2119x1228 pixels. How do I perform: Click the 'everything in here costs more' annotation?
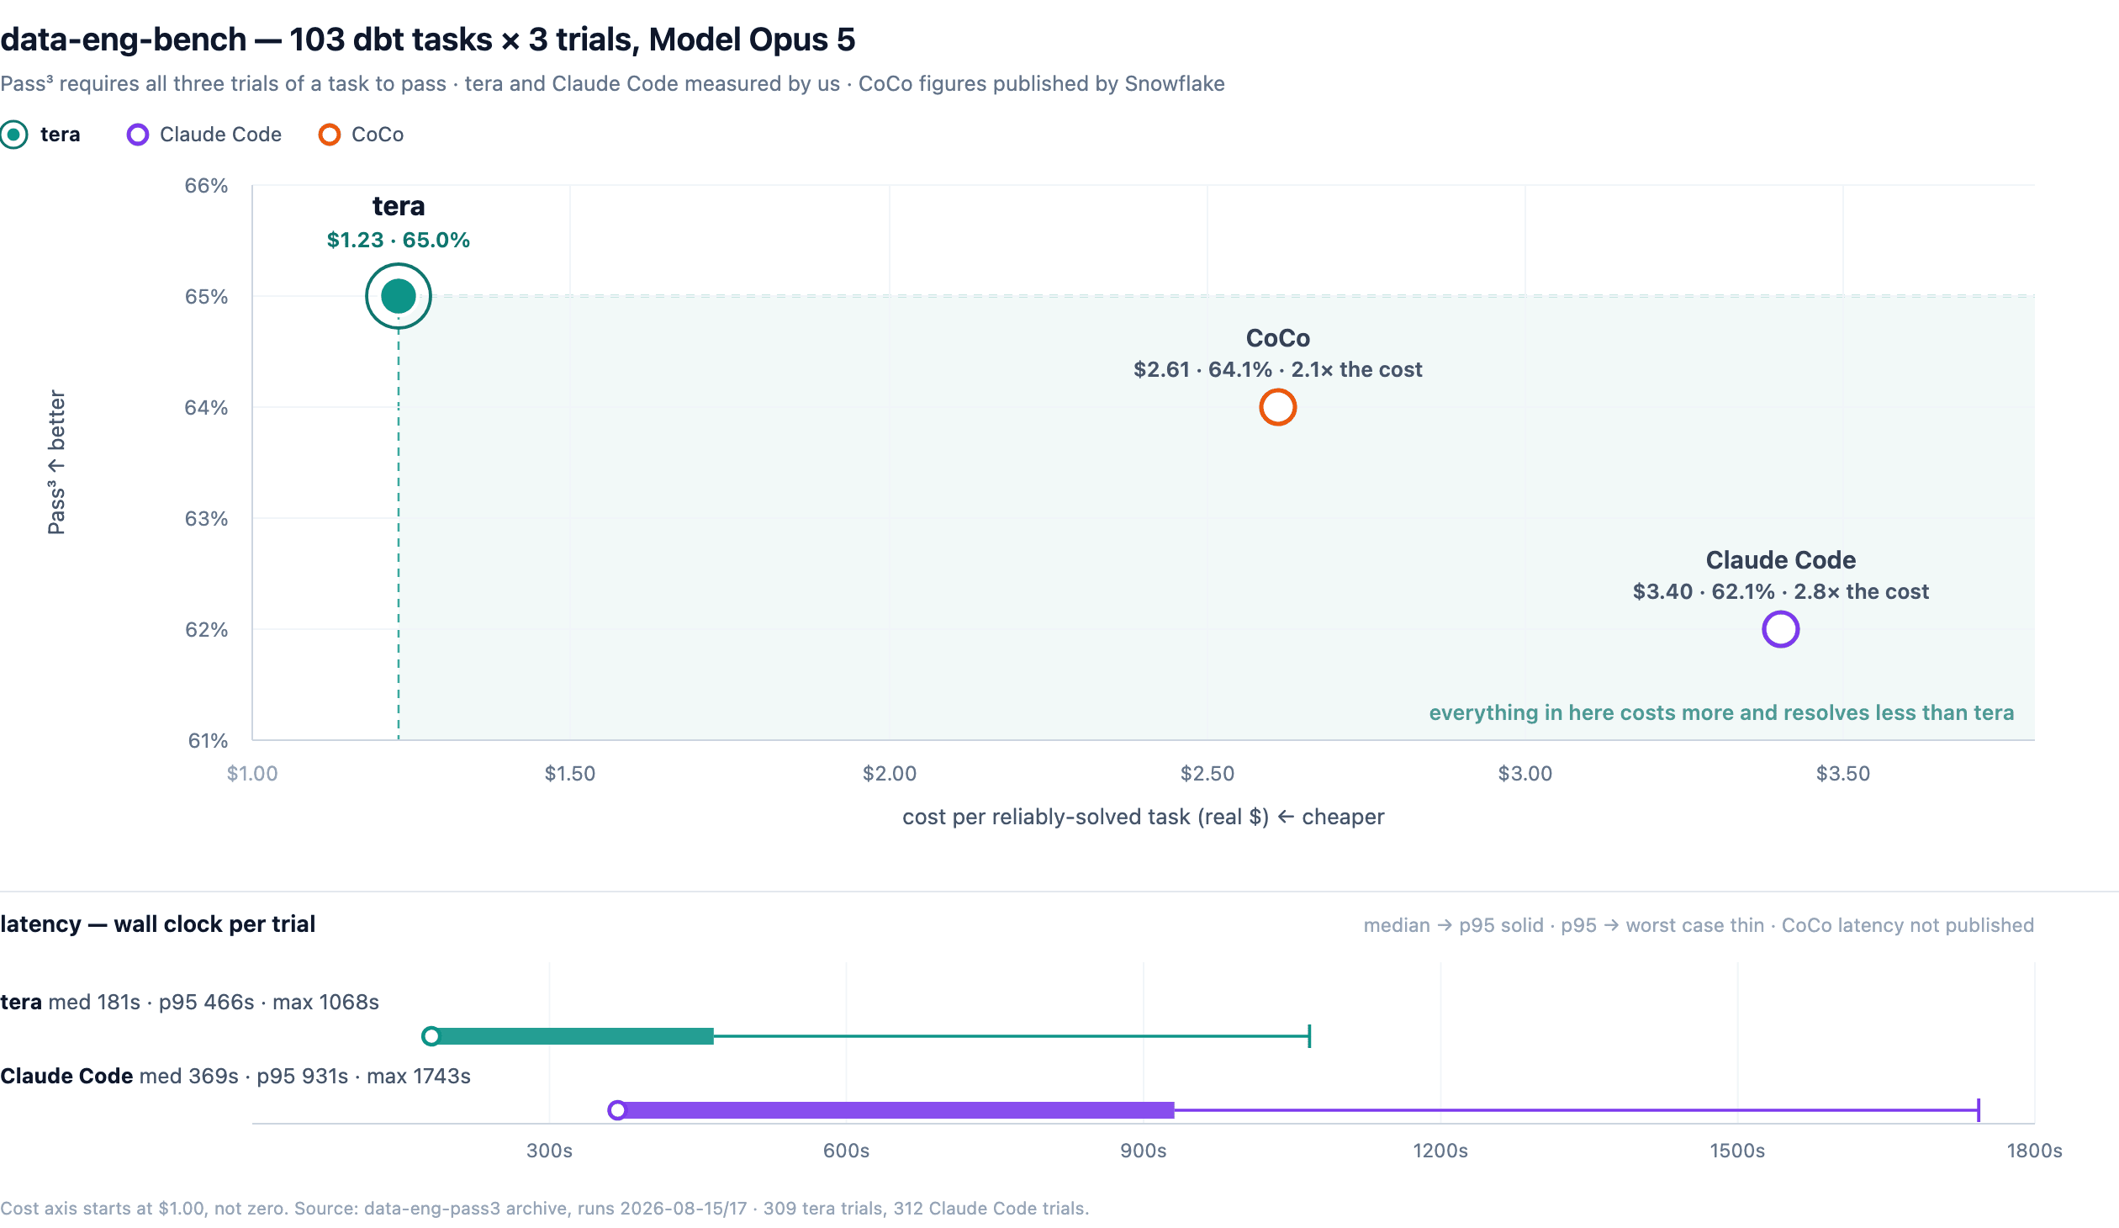1721,713
